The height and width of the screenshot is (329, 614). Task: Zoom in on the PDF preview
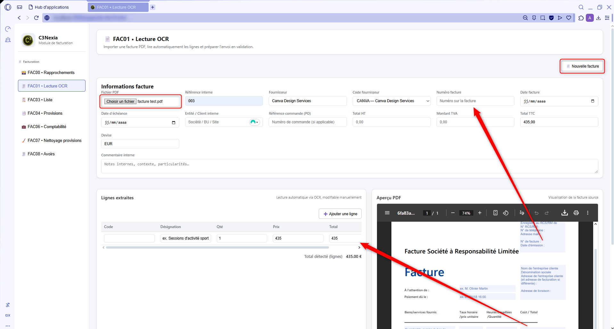coord(479,213)
